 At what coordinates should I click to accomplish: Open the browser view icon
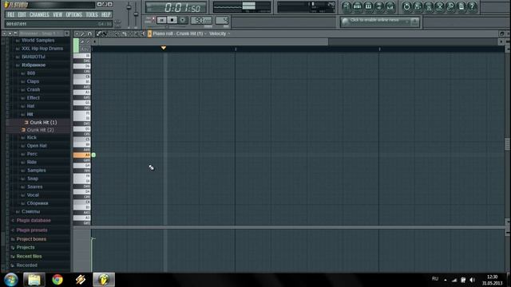[x=379, y=7]
